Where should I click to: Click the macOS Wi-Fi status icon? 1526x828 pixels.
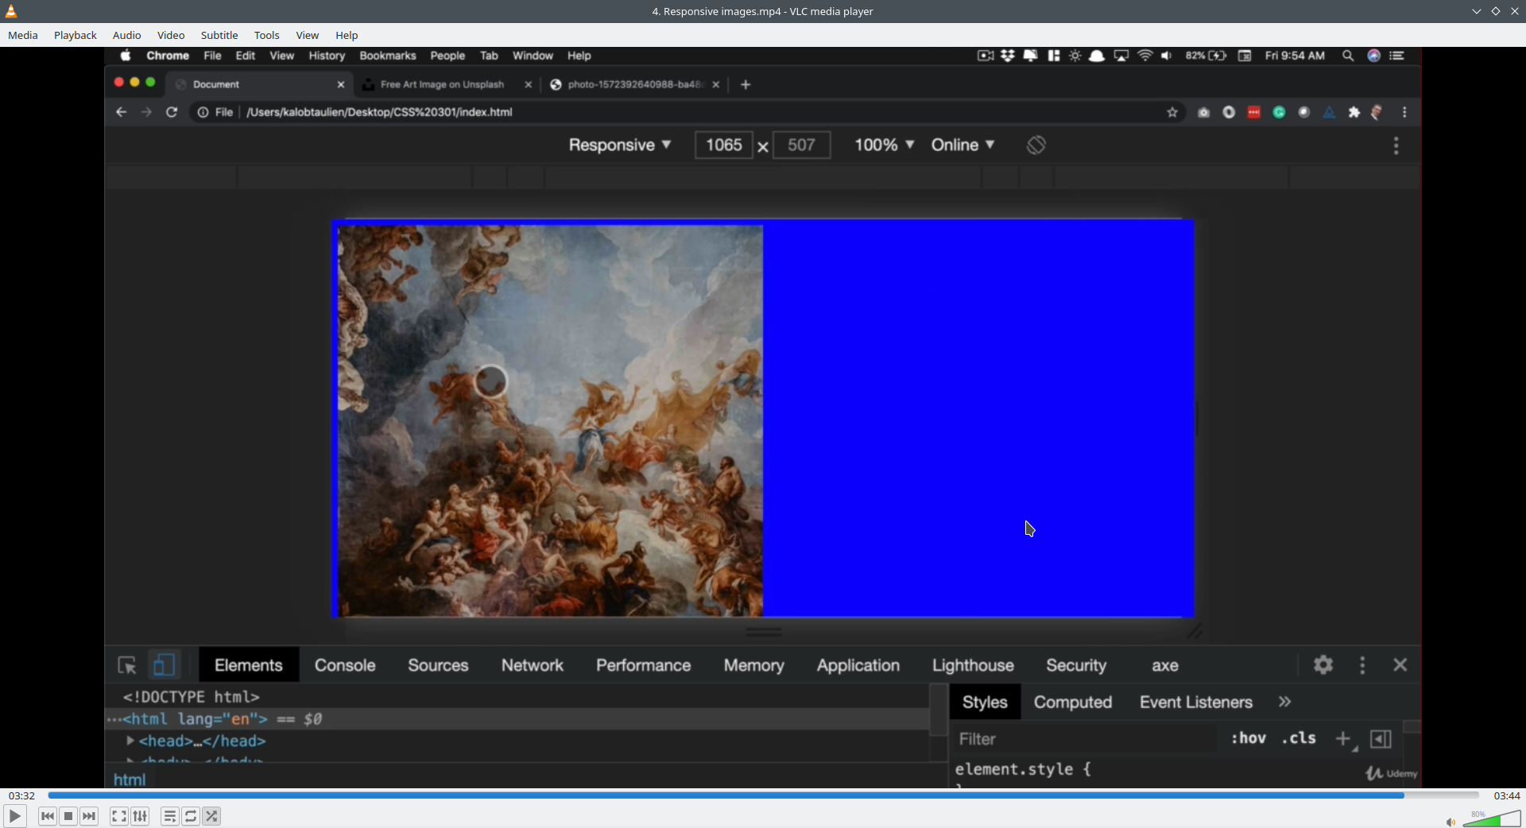coord(1145,56)
